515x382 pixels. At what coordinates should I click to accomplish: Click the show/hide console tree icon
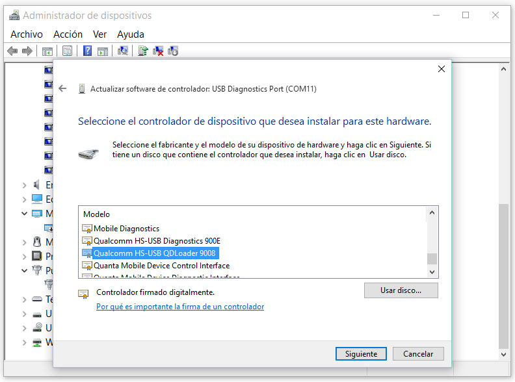pos(47,51)
